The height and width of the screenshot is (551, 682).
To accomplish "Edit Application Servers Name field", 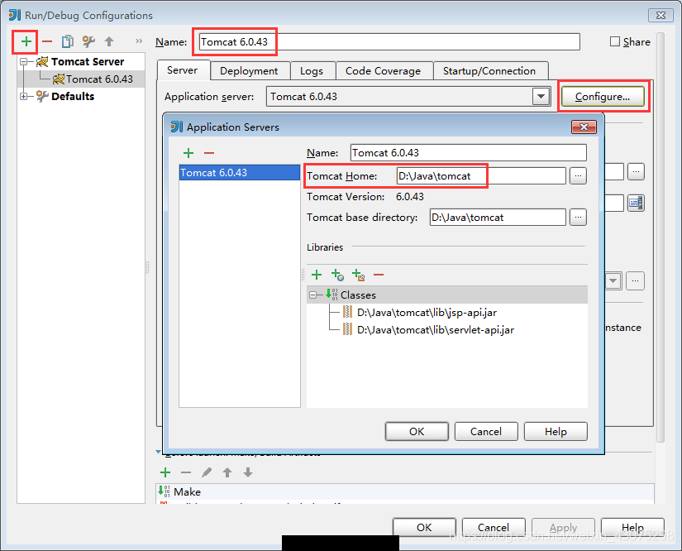I will click(469, 153).
